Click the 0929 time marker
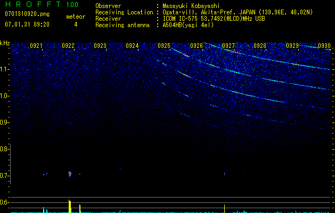Image resolution: width=335 pixels, height=213 pixels. 292,45
